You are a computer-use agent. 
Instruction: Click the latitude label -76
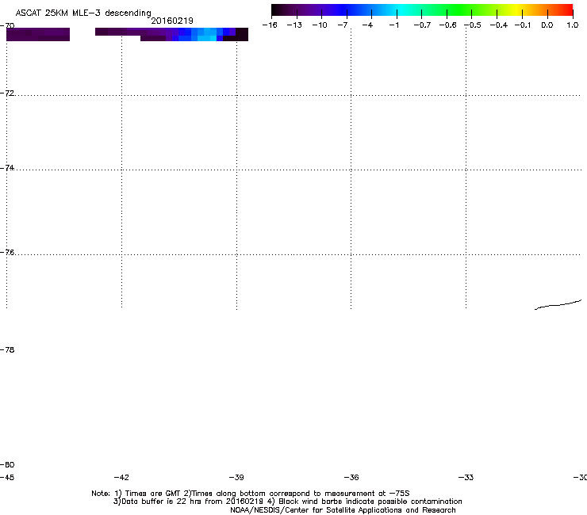[x=7, y=253]
